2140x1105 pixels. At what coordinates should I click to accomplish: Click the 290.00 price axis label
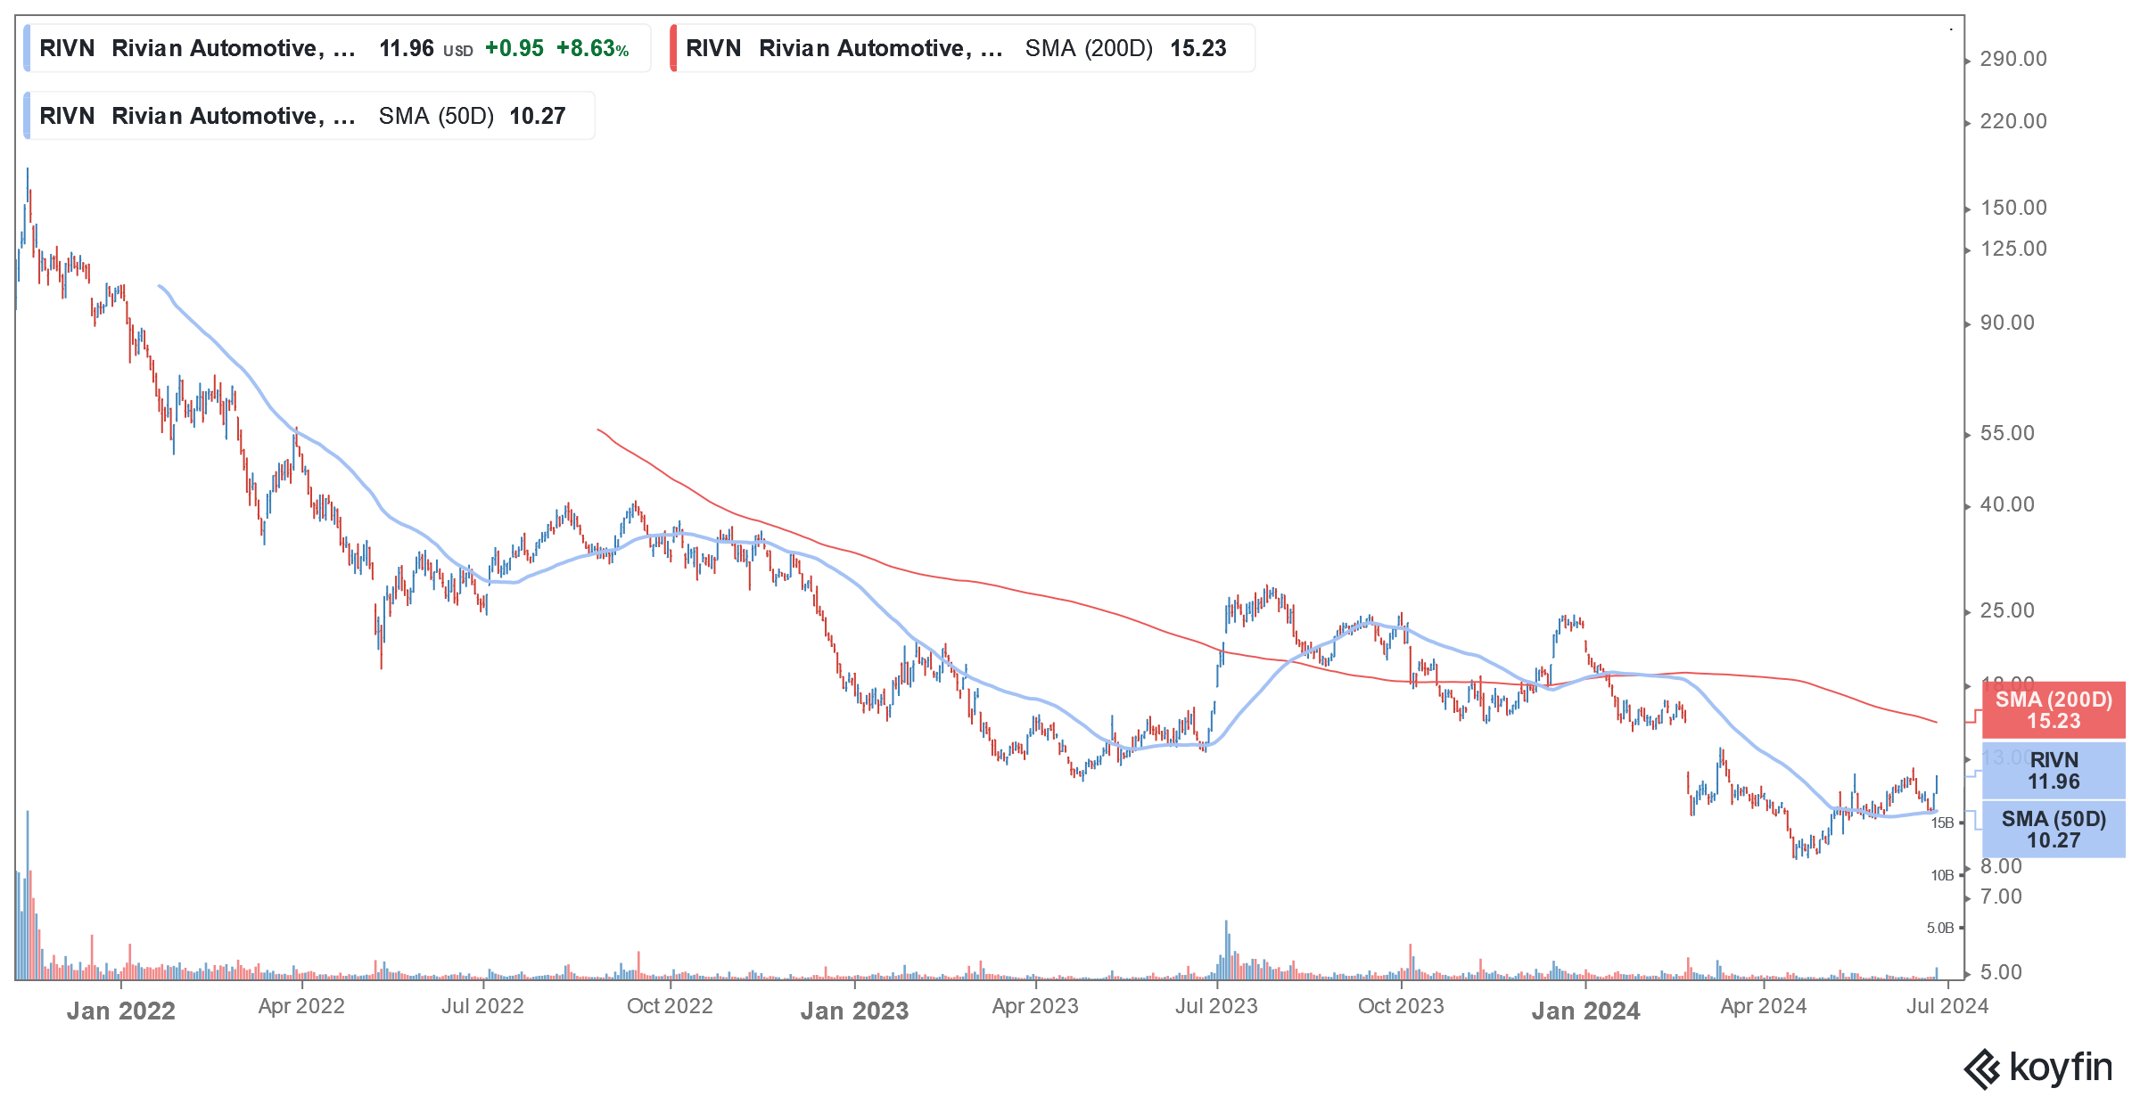pos(2013,59)
